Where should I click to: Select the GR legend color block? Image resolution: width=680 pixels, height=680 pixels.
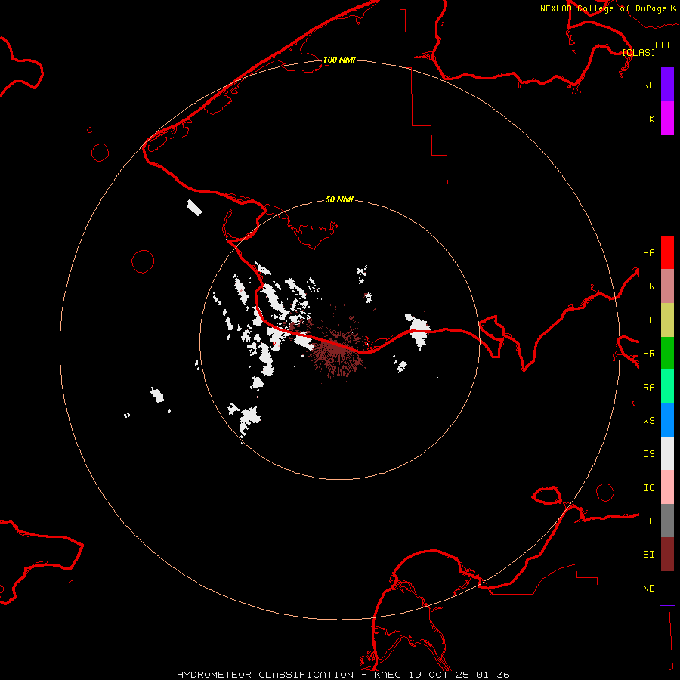coord(667,286)
